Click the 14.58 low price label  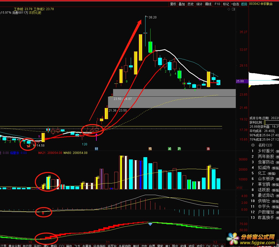click(40, 146)
